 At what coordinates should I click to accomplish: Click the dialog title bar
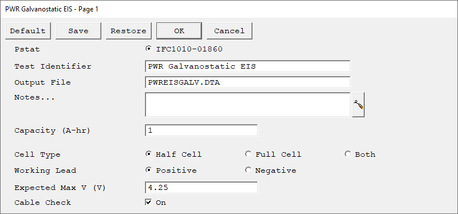tap(229, 9)
